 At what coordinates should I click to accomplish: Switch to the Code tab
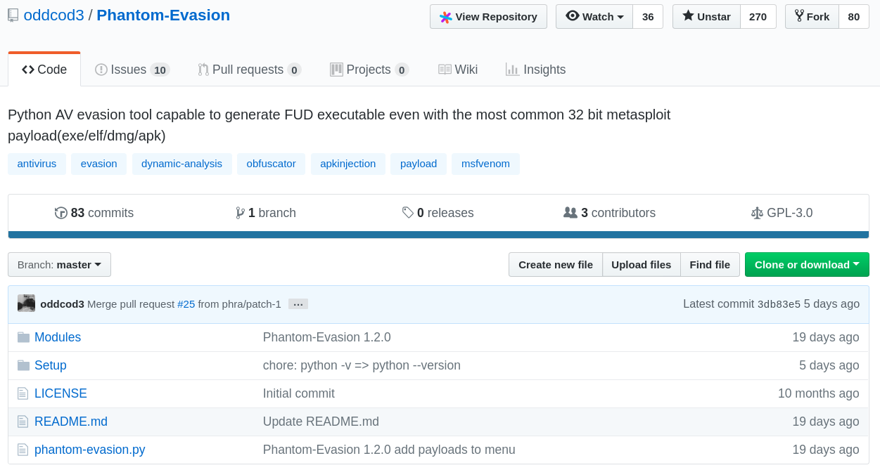(44, 70)
